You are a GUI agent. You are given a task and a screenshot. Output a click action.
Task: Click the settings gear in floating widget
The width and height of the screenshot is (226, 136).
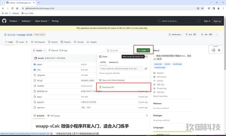click(219, 50)
